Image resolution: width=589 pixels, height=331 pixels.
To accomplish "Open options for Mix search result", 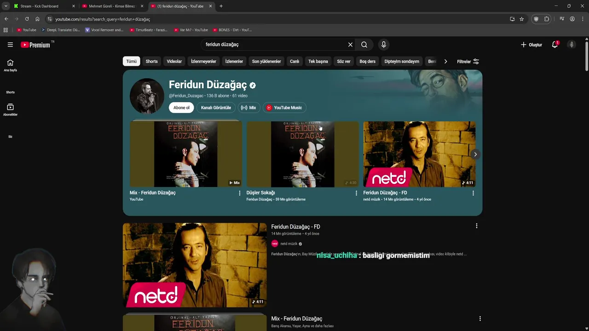I will click(x=480, y=319).
